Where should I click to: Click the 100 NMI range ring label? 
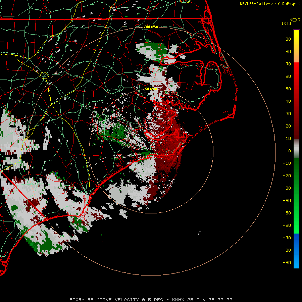151,27
